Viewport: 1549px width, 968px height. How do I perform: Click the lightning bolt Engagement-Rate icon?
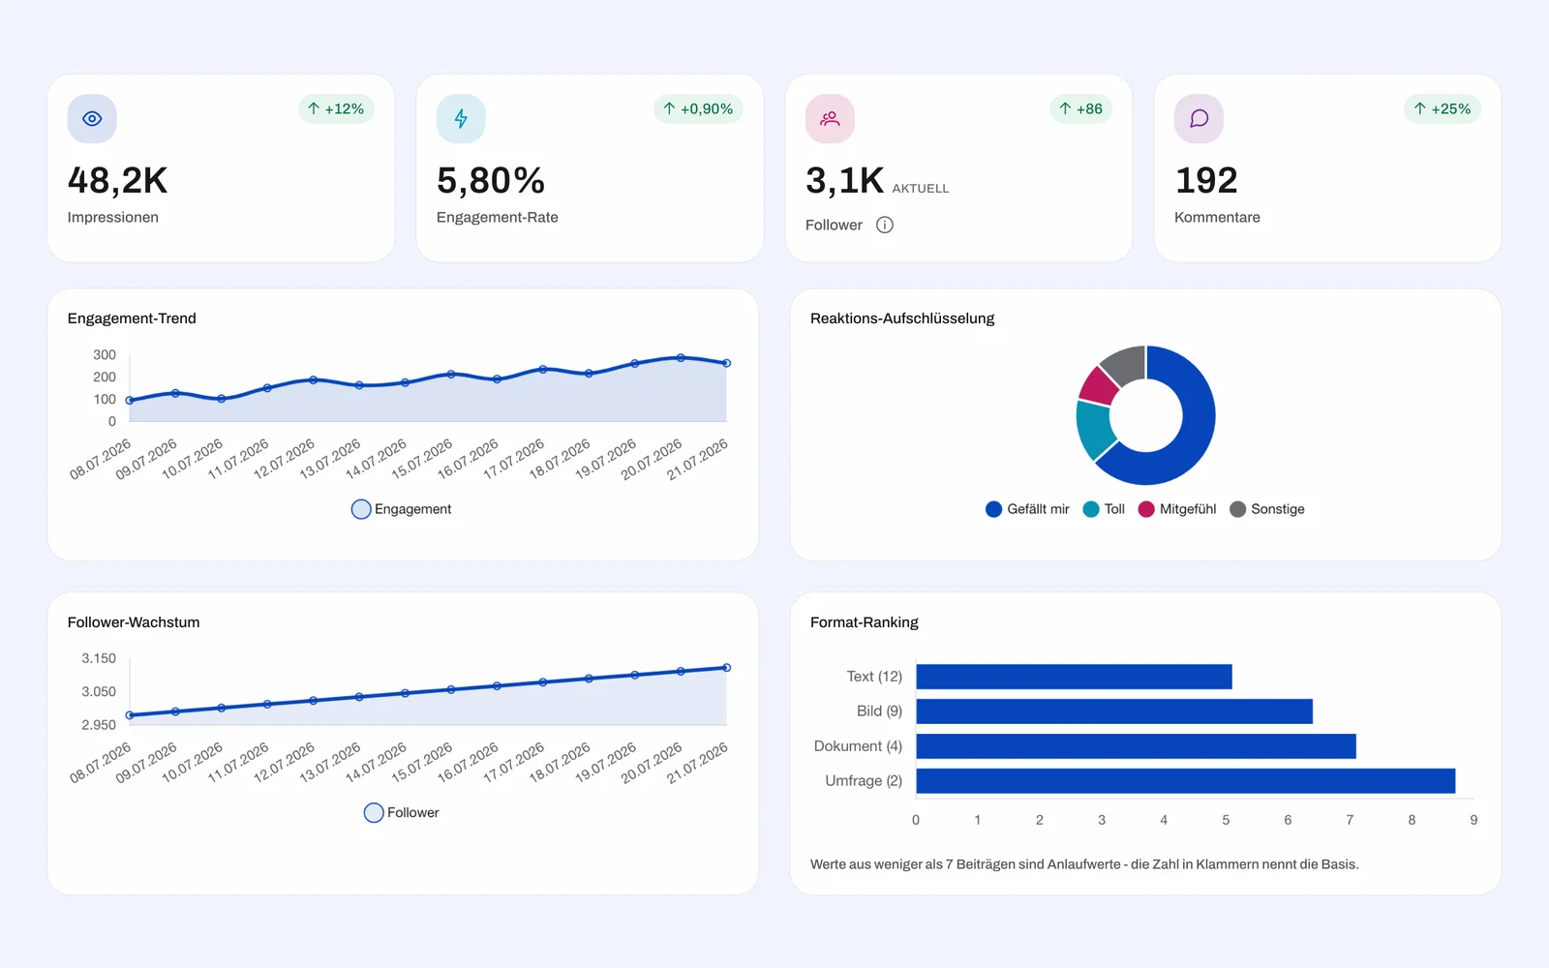[461, 119]
